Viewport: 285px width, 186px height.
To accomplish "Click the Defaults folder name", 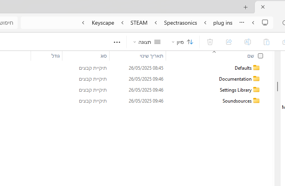I will click(x=243, y=68).
